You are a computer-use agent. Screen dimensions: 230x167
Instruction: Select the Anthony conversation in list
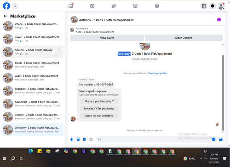click(x=32, y=130)
